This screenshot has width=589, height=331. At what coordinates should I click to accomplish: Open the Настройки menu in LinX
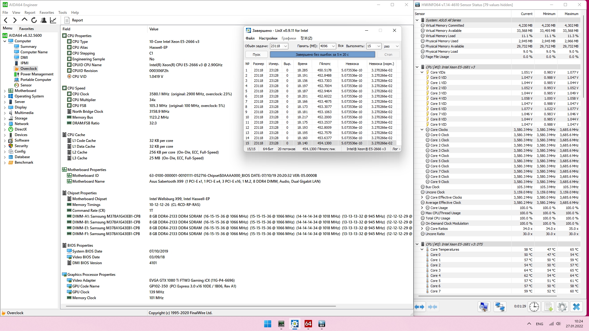pos(268,38)
